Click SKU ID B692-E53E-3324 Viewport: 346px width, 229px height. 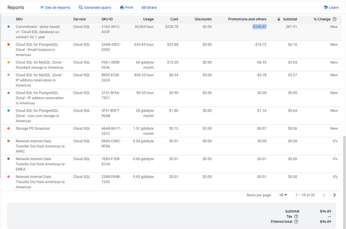pyautogui.click(x=111, y=78)
